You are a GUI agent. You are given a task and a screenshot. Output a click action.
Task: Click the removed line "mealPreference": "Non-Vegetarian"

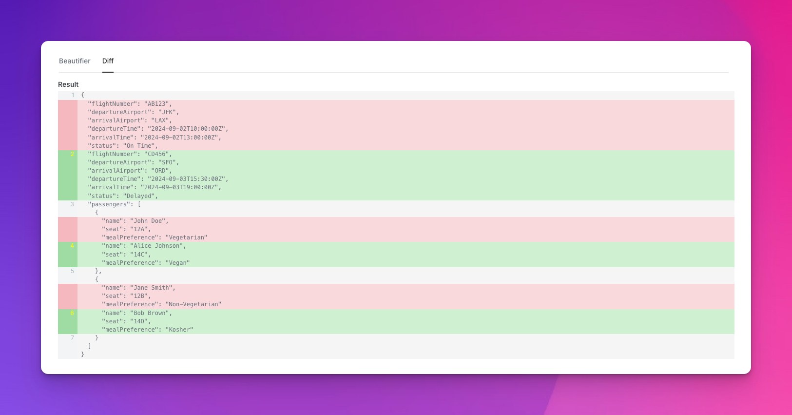point(161,304)
